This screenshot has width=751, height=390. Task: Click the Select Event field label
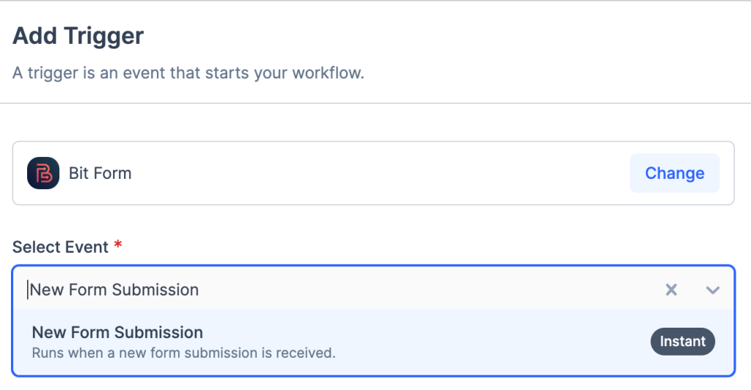[x=60, y=247]
